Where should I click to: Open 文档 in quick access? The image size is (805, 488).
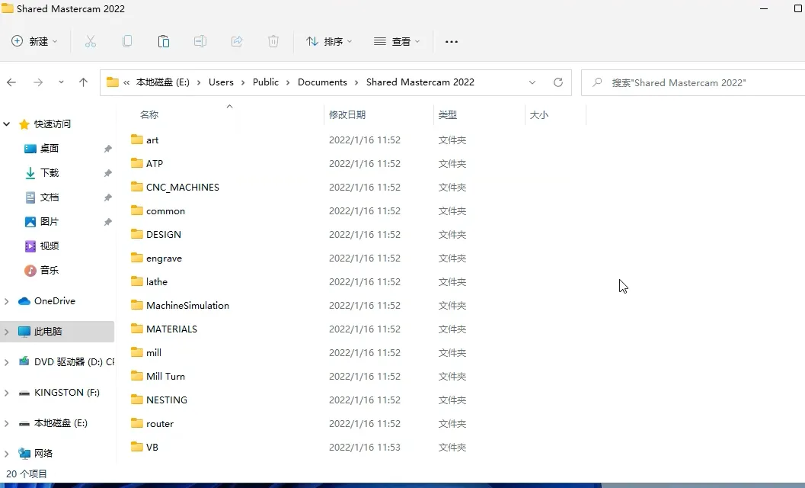click(x=50, y=197)
